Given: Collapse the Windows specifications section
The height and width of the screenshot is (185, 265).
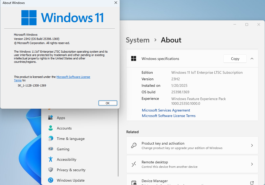Looking at the screenshot, I should click(252, 59).
